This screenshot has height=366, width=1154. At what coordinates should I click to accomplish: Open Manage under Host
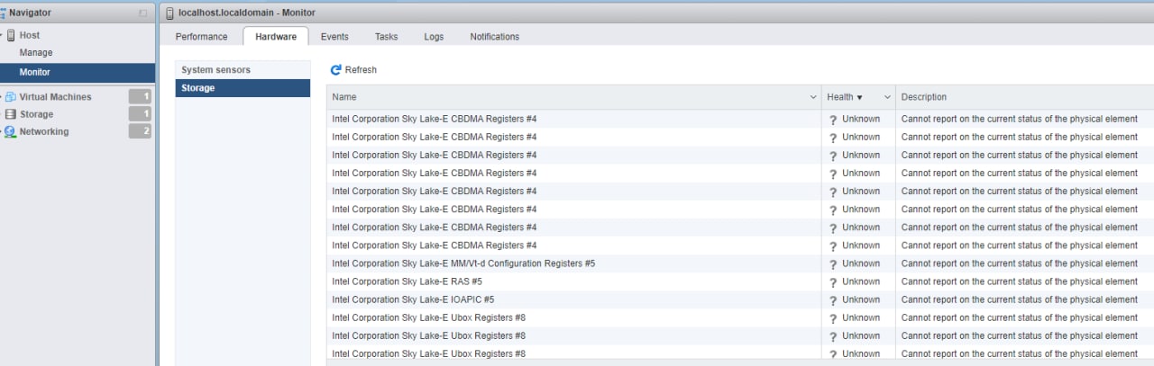pyautogui.click(x=36, y=53)
